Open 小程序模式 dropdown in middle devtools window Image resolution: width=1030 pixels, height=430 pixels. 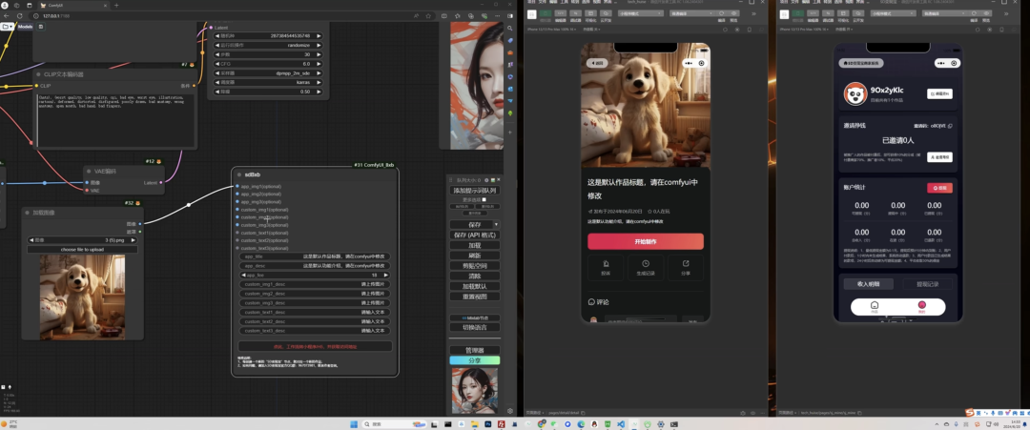[641, 13]
